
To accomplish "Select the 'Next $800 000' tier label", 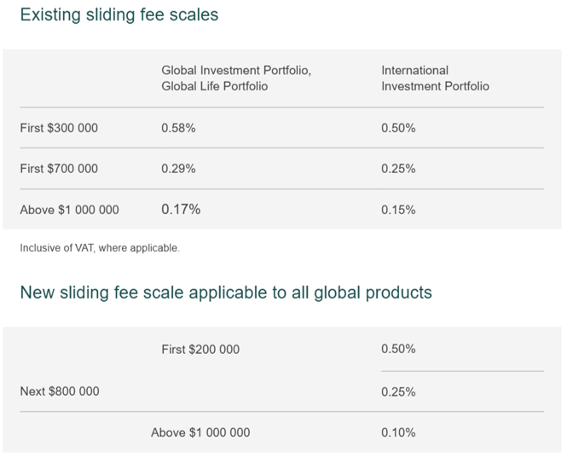I will point(60,391).
